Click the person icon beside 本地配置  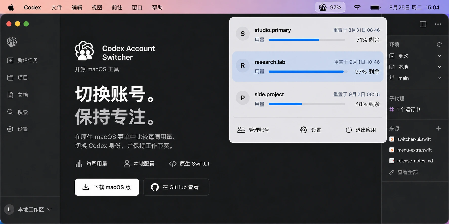[127, 164]
